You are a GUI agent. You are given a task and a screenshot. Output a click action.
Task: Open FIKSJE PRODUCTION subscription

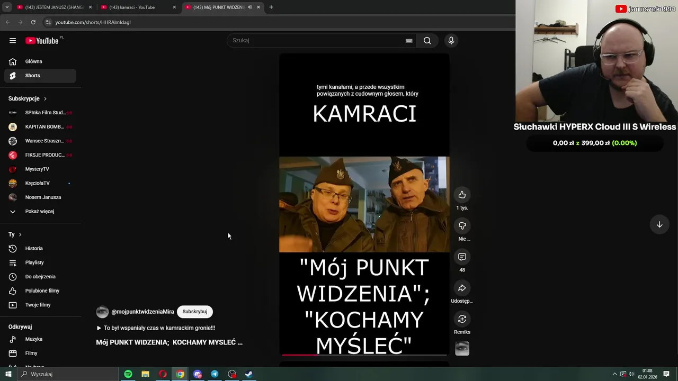40,155
